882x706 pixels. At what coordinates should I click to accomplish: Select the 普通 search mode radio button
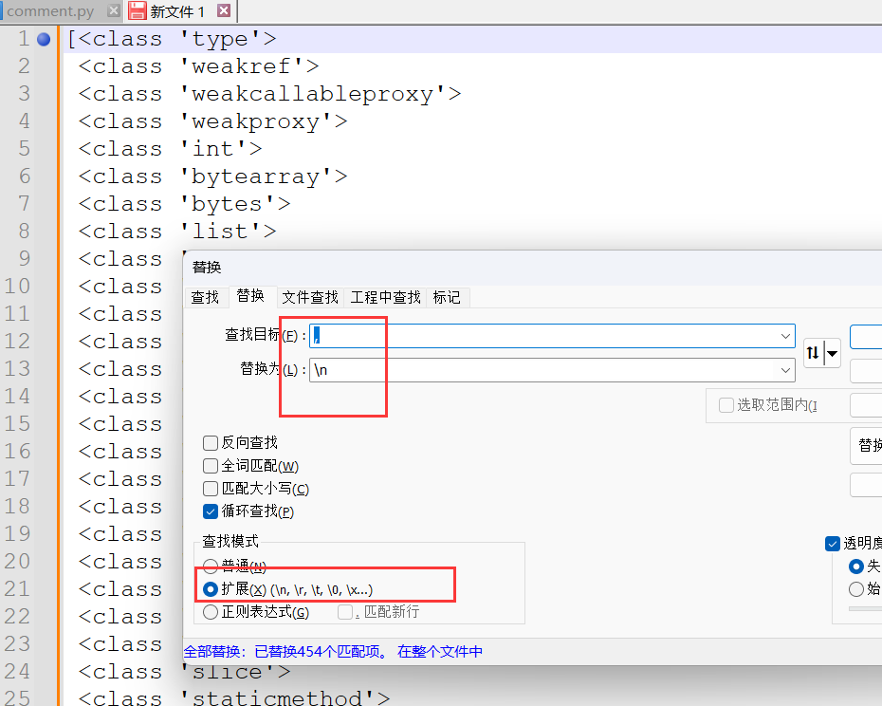click(211, 567)
